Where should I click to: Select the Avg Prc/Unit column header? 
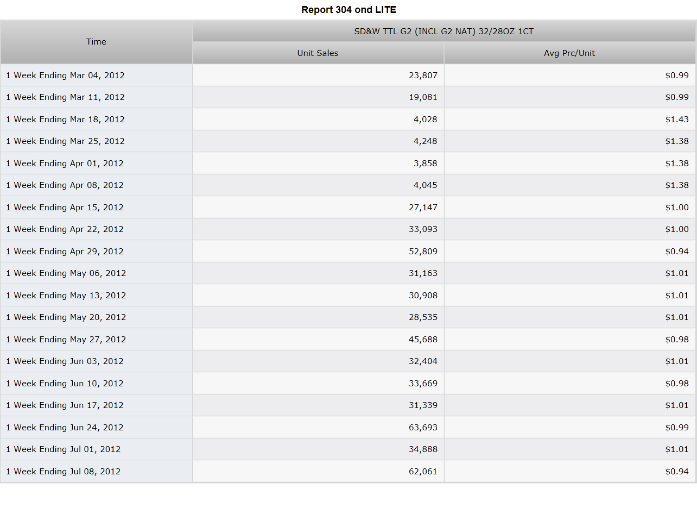click(x=569, y=53)
